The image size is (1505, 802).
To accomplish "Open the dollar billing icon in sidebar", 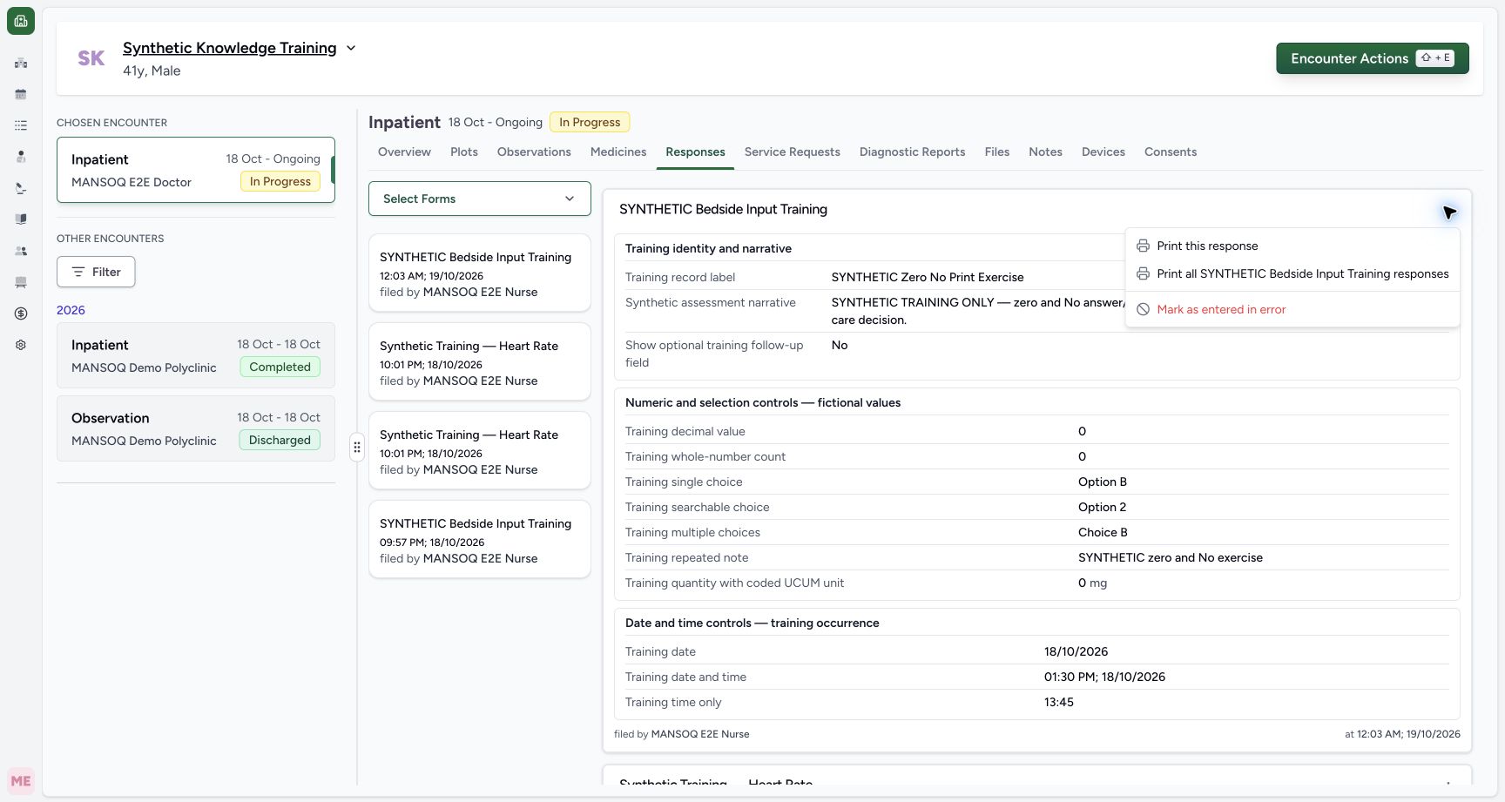I will [21, 313].
